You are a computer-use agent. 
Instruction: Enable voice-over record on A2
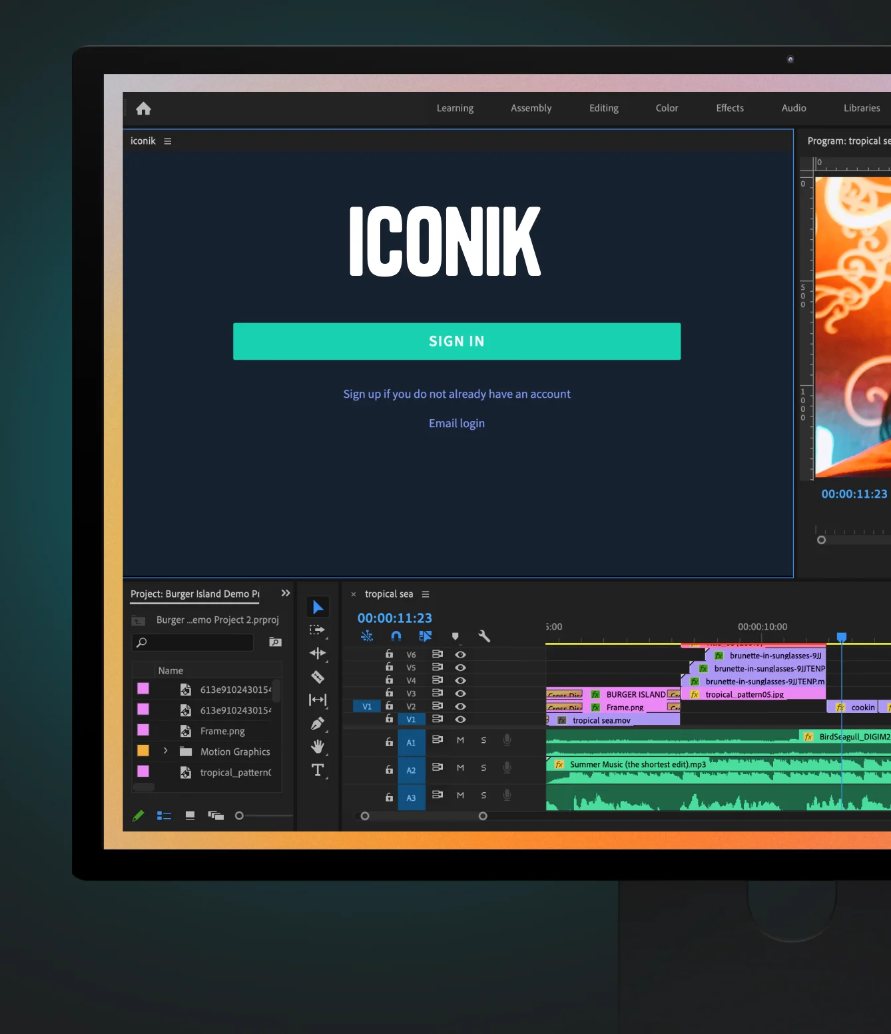coord(507,768)
